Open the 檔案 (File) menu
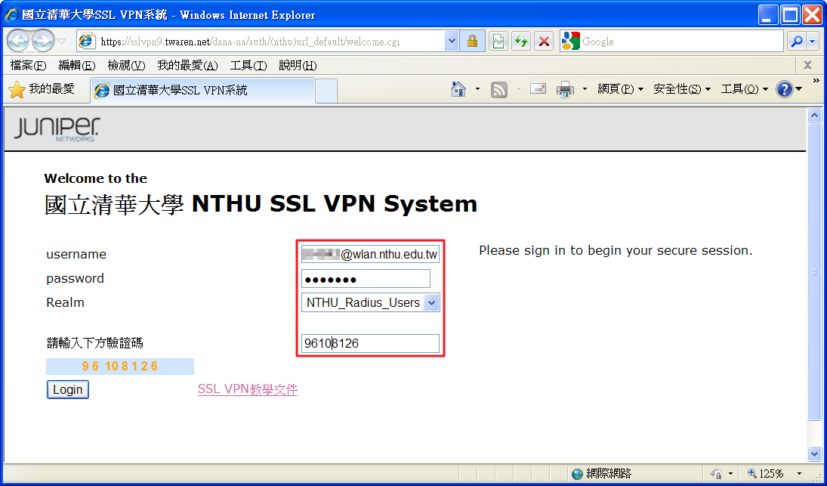 pyautogui.click(x=28, y=66)
